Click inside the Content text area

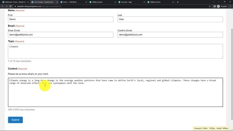pos(115,92)
